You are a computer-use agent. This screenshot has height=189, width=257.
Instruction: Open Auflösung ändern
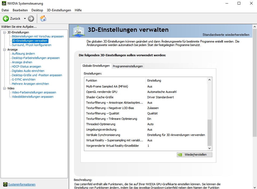[23, 54]
